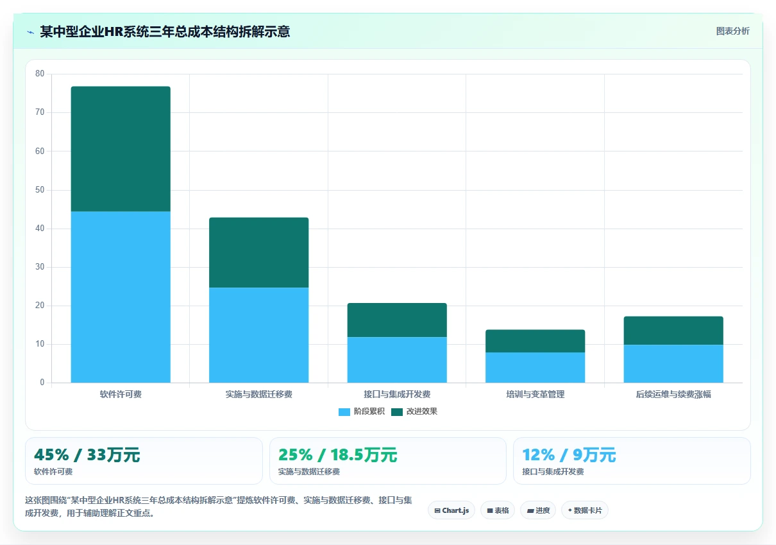Click the blue segment of 实施与数据迁移费 bar
The width and height of the screenshot is (776, 545).
[259, 335]
